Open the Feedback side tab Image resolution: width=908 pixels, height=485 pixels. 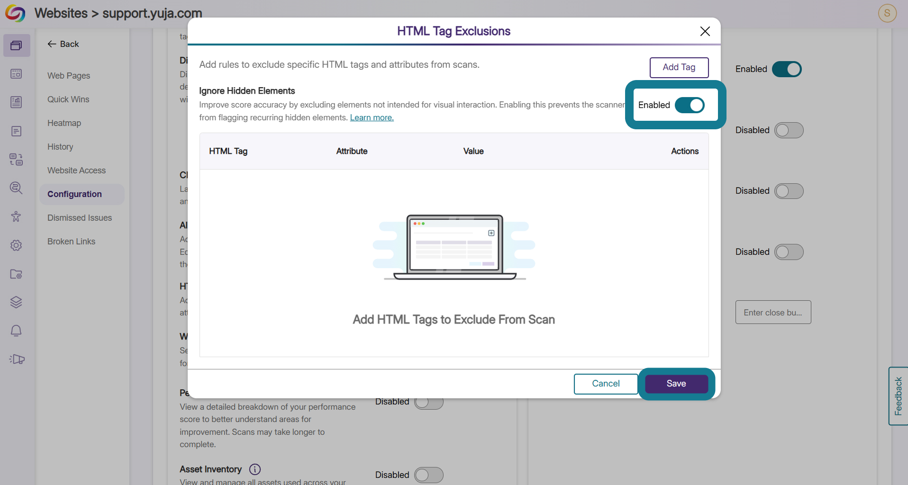tap(898, 396)
